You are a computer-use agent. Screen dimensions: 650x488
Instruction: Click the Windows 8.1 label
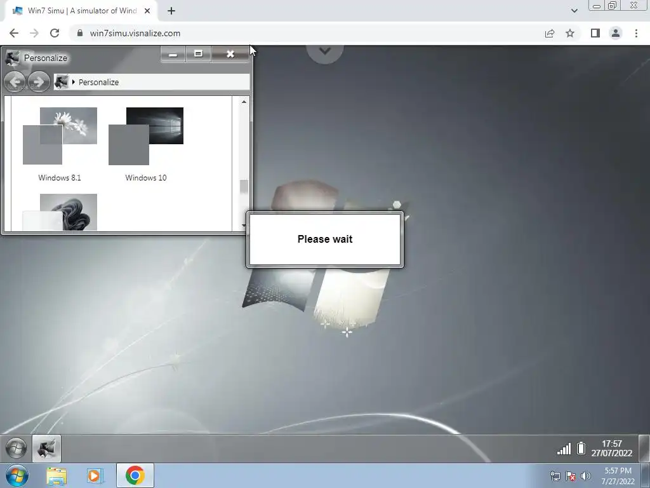click(60, 178)
